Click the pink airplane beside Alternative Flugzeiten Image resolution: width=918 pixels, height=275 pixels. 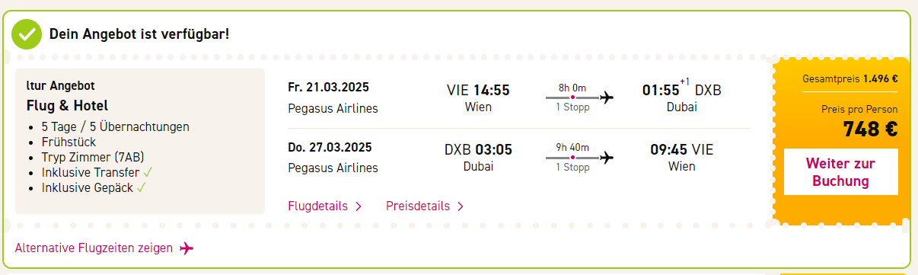pos(187,248)
